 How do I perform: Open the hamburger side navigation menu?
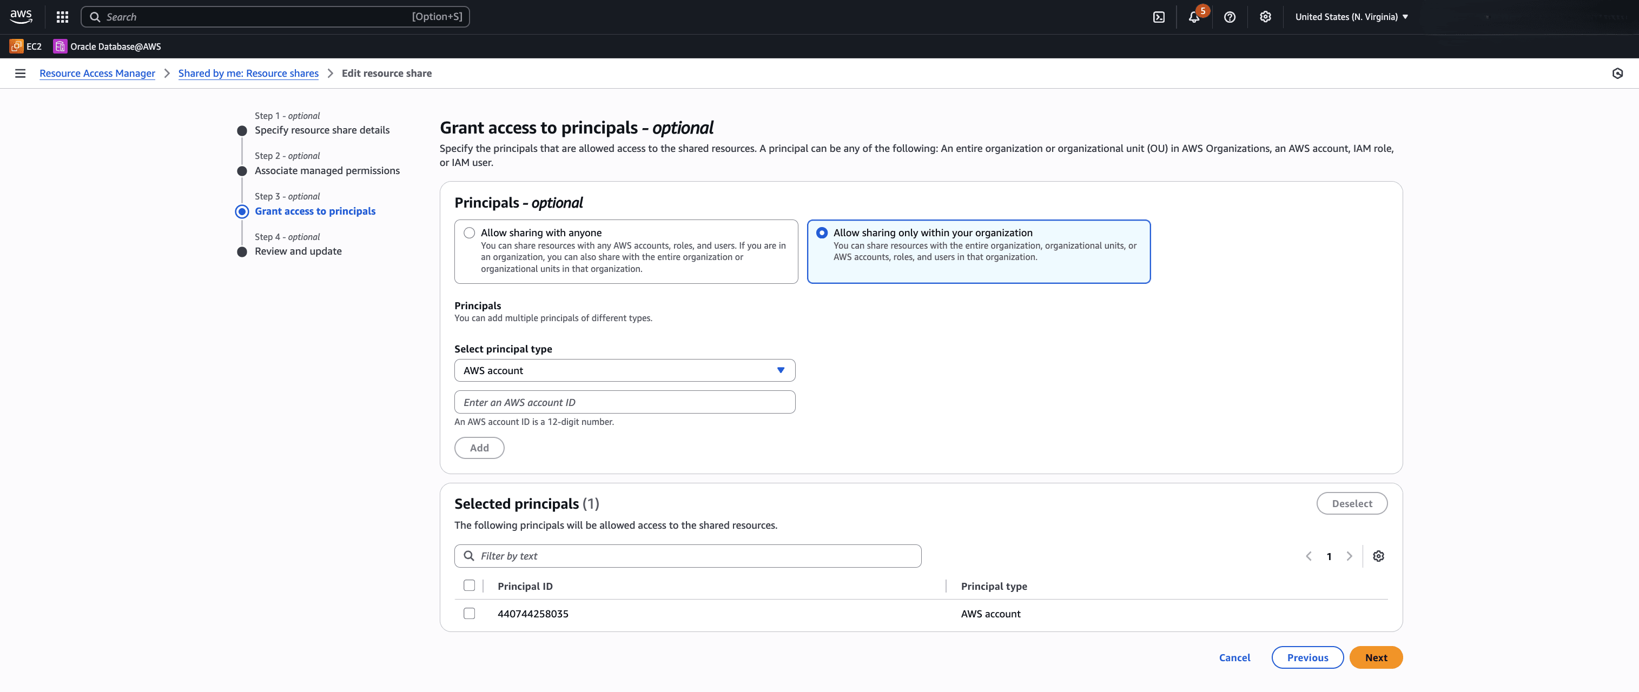point(21,74)
